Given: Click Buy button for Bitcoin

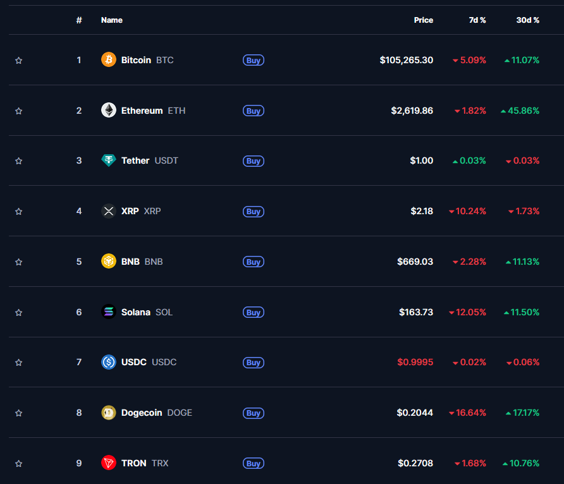Looking at the screenshot, I should coord(254,61).
